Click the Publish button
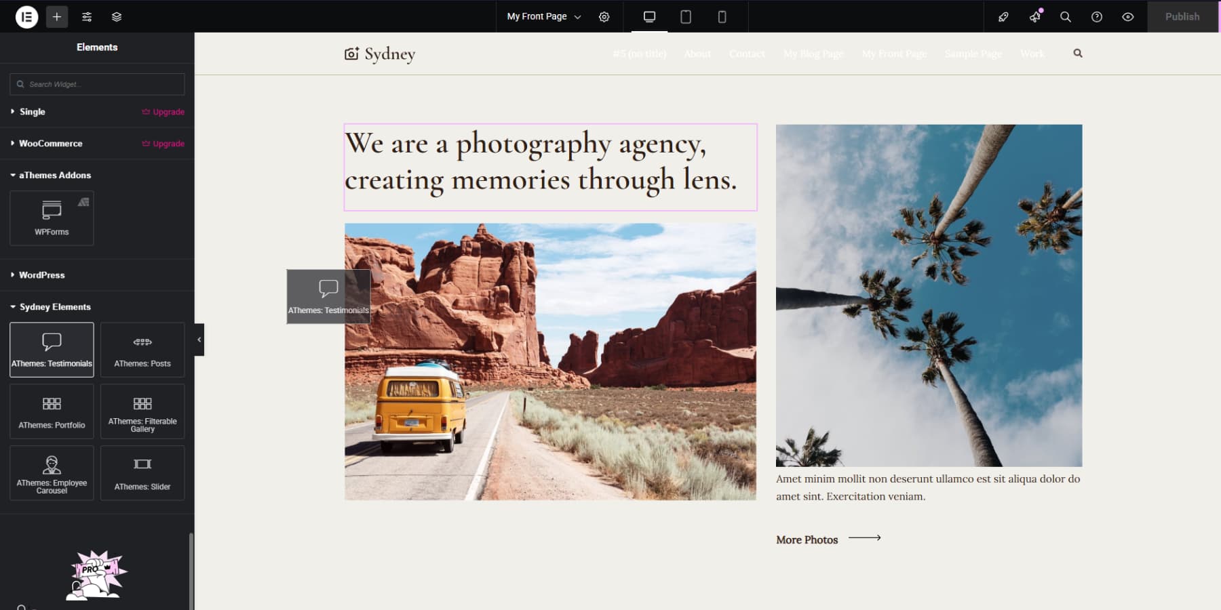 pyautogui.click(x=1182, y=16)
